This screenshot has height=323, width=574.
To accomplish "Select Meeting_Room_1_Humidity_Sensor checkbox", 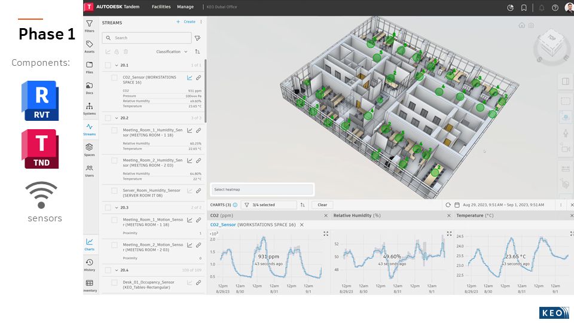I will [x=114, y=130].
